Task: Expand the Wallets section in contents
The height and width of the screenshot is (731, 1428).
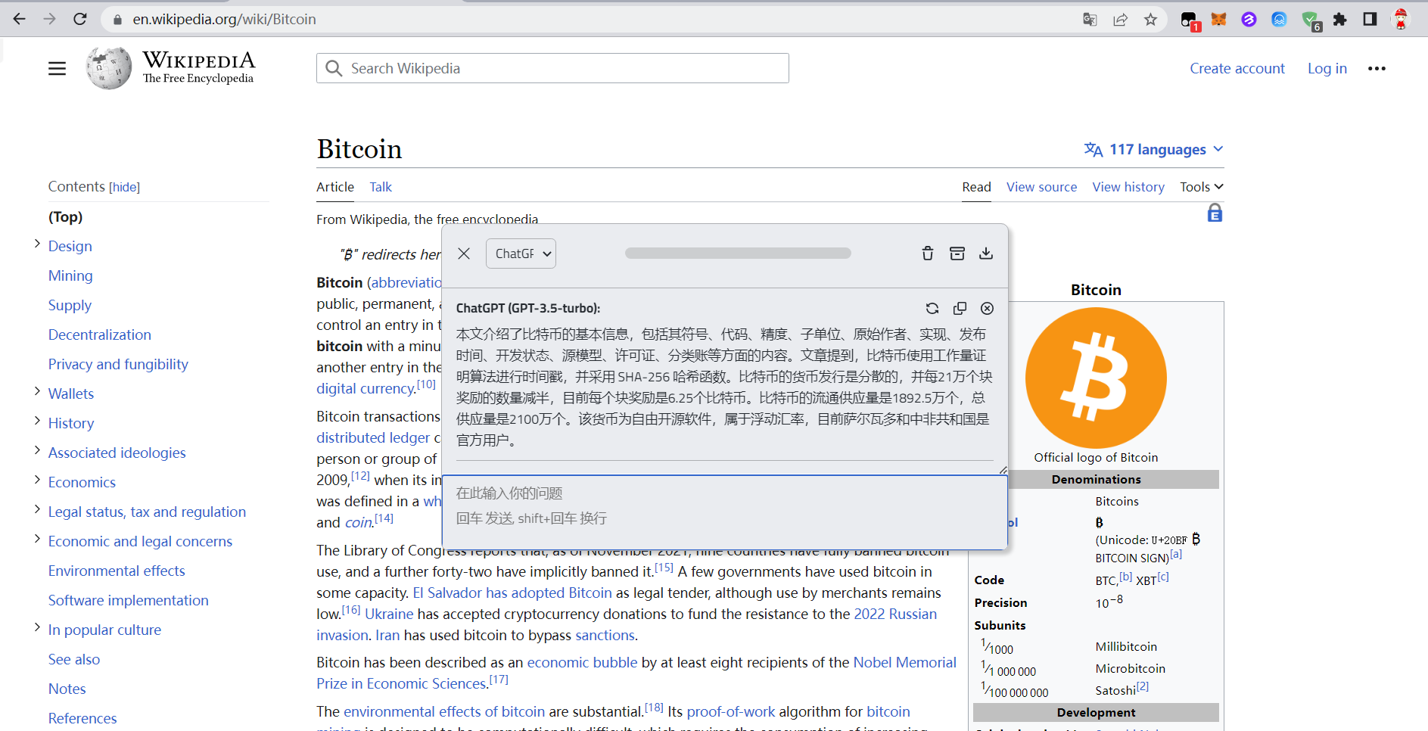Action: pos(37,391)
